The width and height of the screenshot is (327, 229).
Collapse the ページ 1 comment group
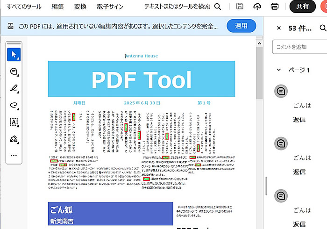(x=278, y=70)
